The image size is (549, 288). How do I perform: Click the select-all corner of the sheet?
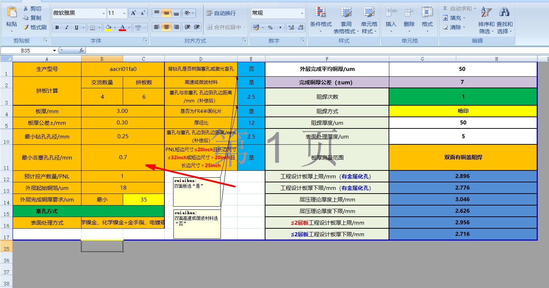coord(6,59)
